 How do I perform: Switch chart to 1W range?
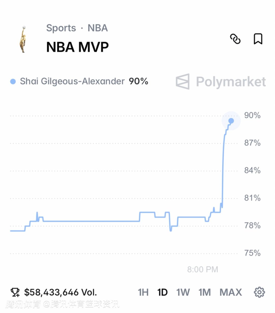click(183, 292)
